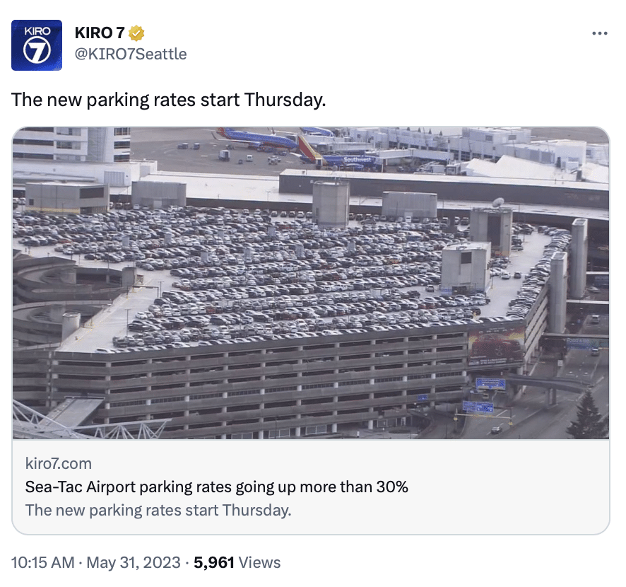Click the evergreen tree in photo corner
This screenshot has width=626, height=587.
587,416
